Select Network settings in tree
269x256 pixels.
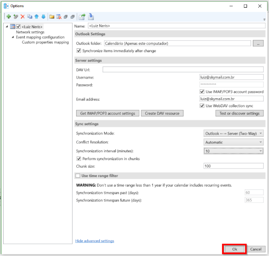[30, 32]
